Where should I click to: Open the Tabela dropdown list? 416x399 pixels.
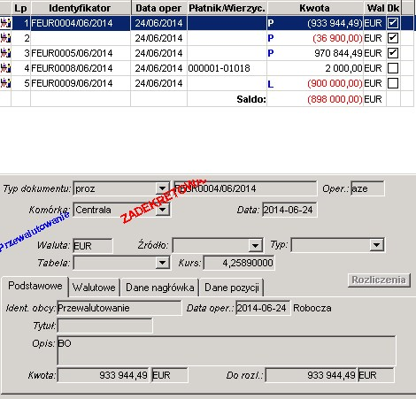click(x=162, y=263)
